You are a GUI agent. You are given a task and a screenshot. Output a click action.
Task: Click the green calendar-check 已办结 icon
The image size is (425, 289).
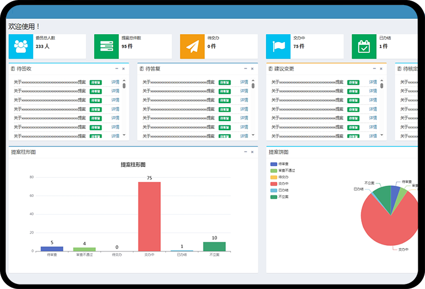click(364, 47)
